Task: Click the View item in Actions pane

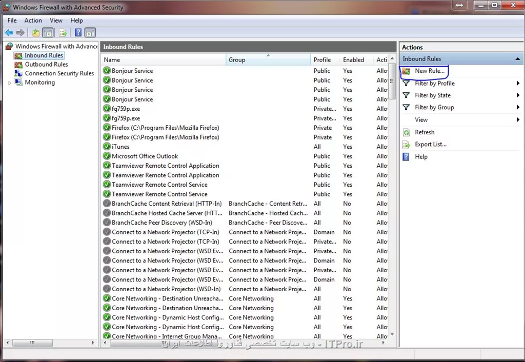Action: (421, 119)
